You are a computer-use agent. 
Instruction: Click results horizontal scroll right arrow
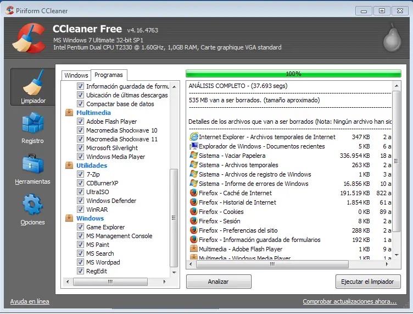(x=387, y=264)
